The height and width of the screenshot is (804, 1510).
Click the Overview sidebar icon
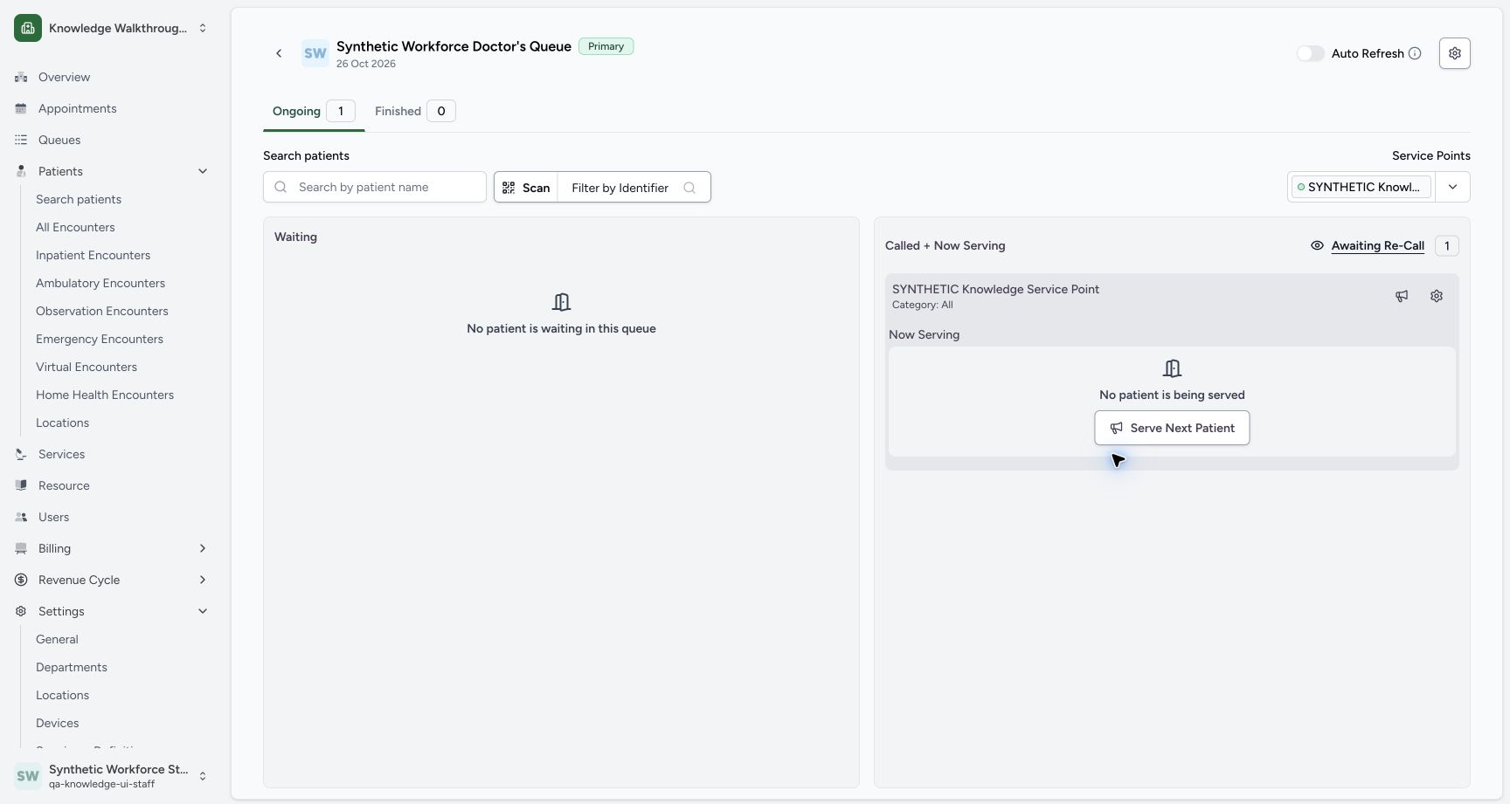click(21, 77)
